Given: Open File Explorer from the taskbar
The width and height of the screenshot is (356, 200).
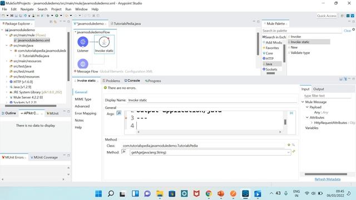Looking at the screenshot, I should [160, 193].
